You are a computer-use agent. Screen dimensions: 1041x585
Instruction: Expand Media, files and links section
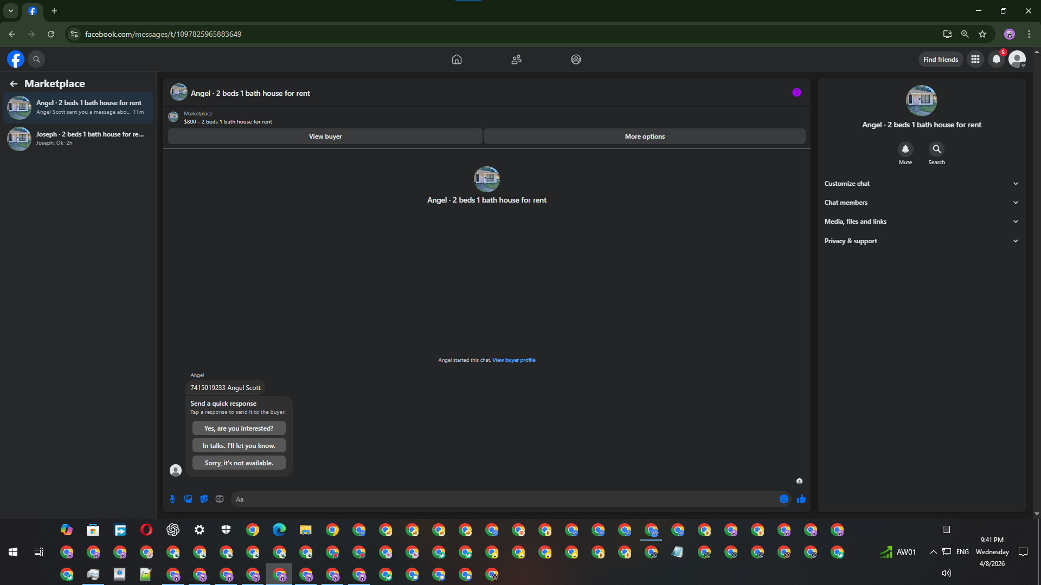pos(921,222)
